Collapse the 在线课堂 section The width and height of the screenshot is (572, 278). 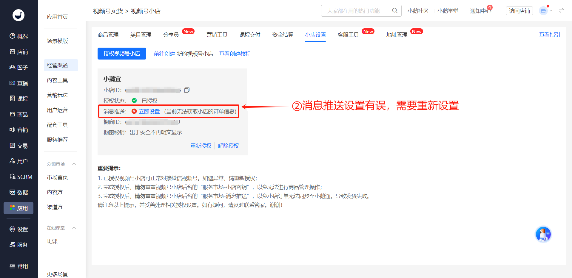point(74,228)
